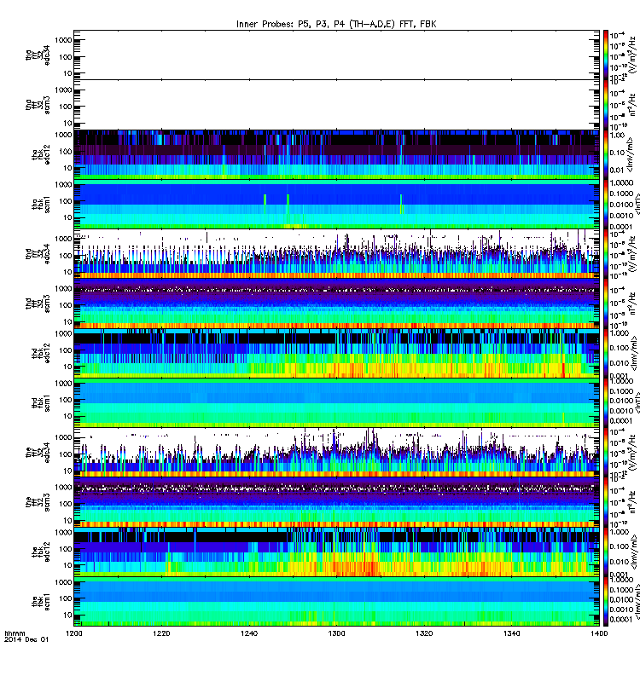The width and height of the screenshot is (640, 682).
Task: Click the thd fff 32 scm3 spectrogram panel
Action: (336, 303)
